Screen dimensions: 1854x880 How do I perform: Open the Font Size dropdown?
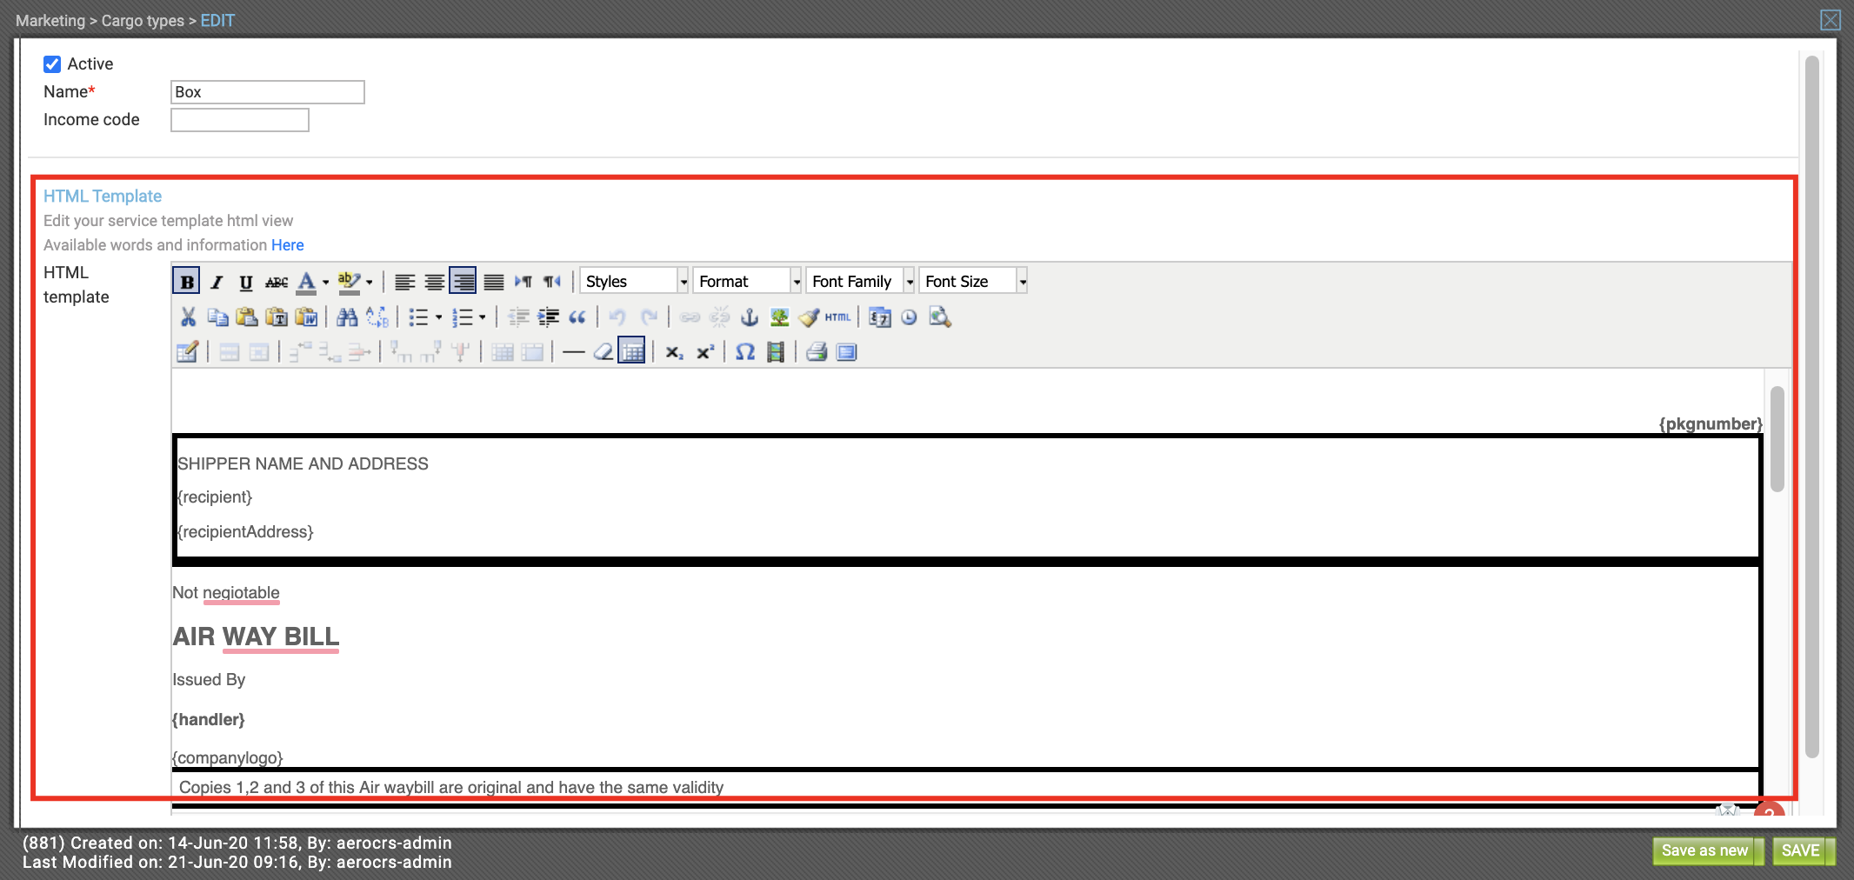pyautogui.click(x=973, y=281)
